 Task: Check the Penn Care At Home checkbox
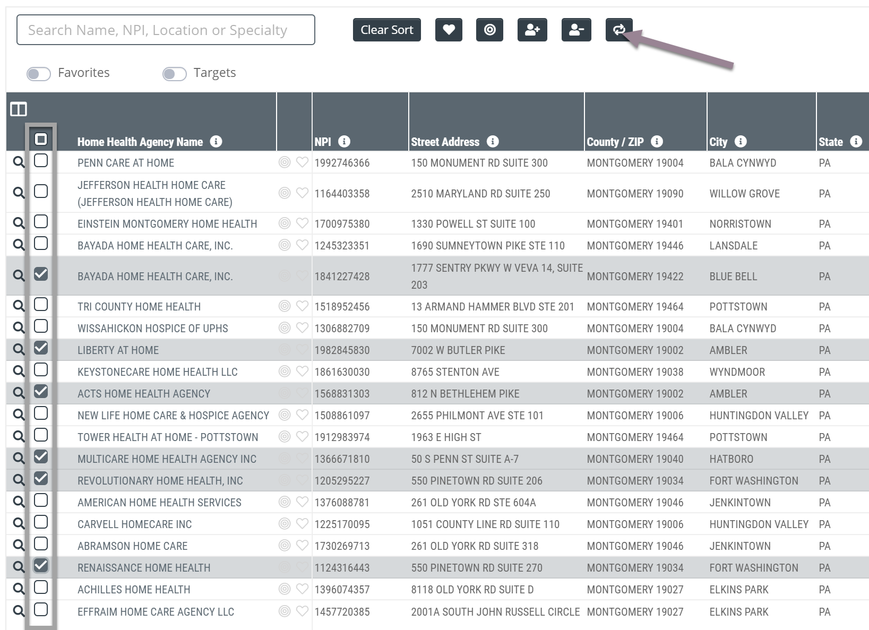(41, 160)
